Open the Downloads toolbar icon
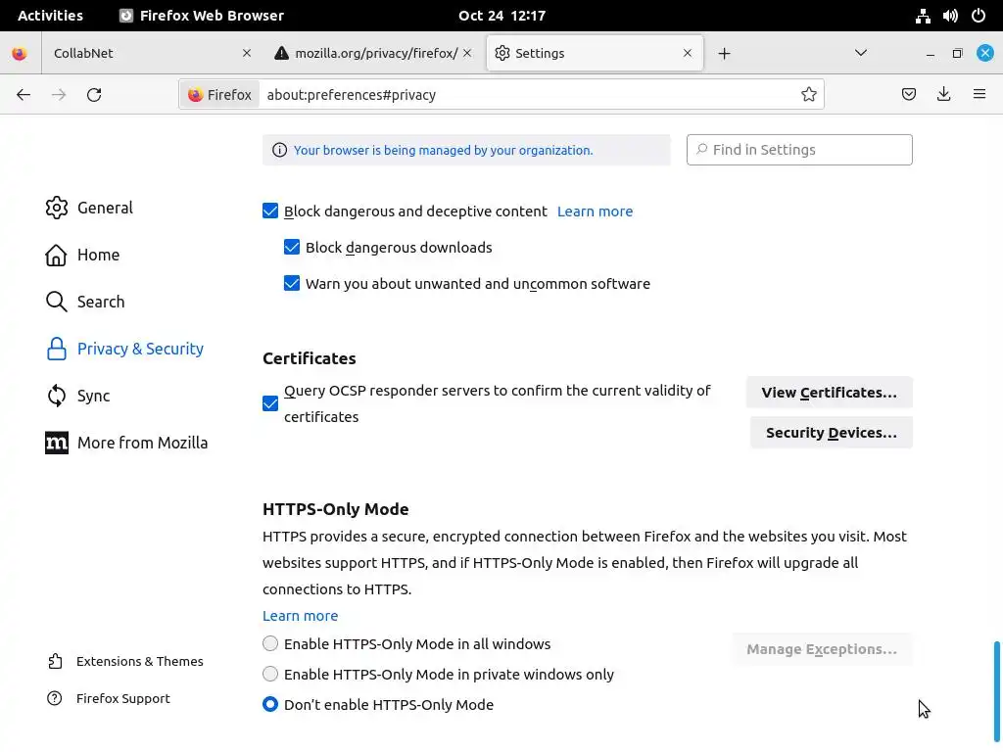Image resolution: width=1003 pixels, height=752 pixels. pyautogui.click(x=944, y=95)
